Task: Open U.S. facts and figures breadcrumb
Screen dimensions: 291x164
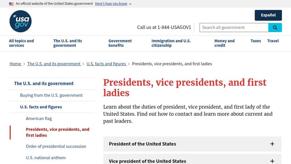Action: point(106,64)
